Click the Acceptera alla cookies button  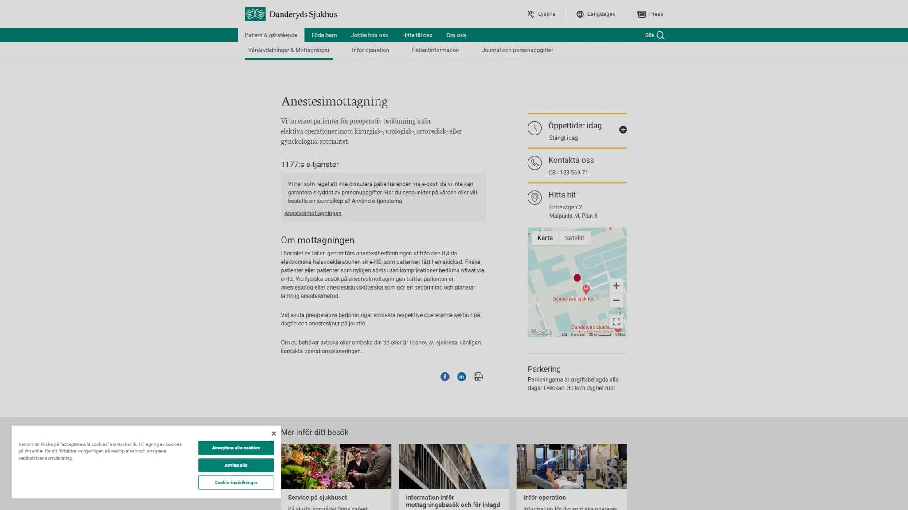(236, 448)
